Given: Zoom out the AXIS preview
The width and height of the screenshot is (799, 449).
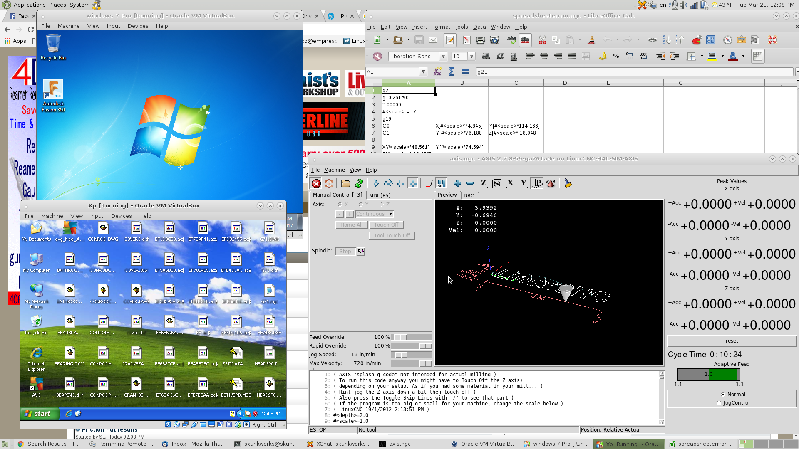Looking at the screenshot, I should click(x=470, y=183).
